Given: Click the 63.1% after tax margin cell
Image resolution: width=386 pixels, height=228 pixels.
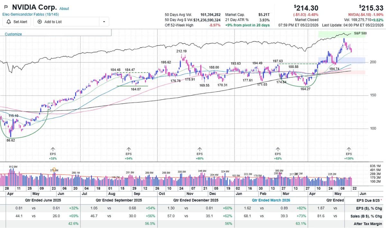Looking at the screenshot, I should point(301,224).
